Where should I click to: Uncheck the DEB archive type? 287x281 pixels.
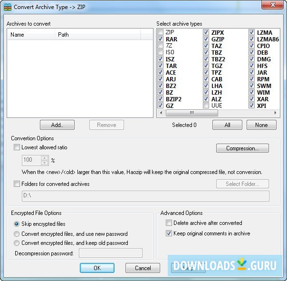(x=251, y=52)
